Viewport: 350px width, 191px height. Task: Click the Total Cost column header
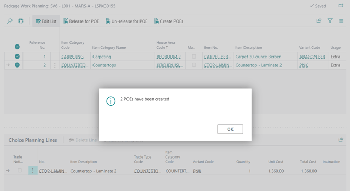point(308,162)
